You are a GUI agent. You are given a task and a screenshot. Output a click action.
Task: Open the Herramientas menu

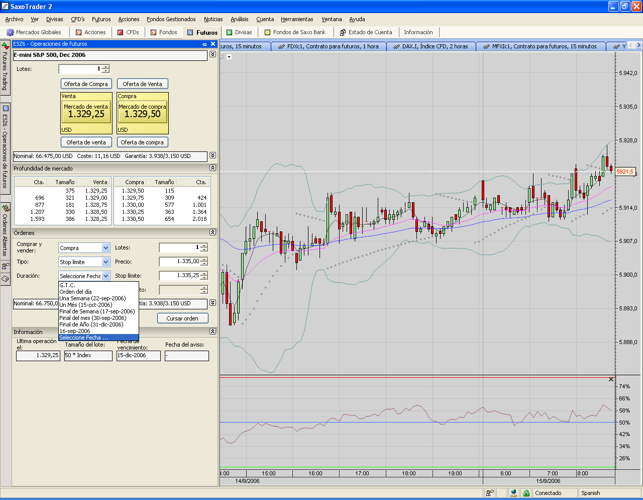(297, 19)
